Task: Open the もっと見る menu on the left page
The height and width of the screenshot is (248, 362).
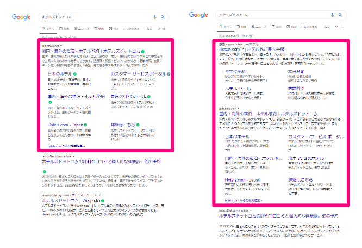Action: (132, 29)
